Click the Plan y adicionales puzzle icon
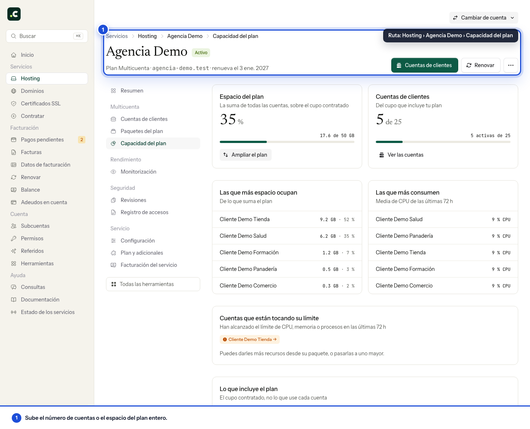Viewport: 530px width, 429px height. tap(113, 253)
